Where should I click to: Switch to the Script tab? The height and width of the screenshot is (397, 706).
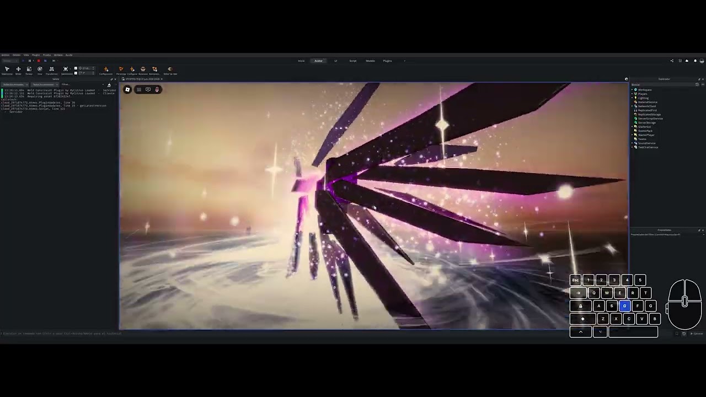pos(352,61)
